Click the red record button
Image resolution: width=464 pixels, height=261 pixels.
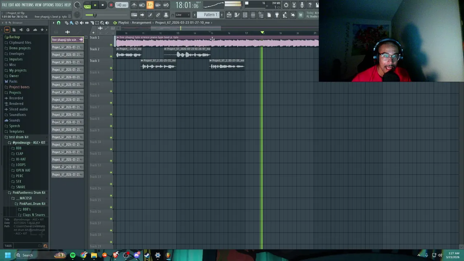[111, 5]
